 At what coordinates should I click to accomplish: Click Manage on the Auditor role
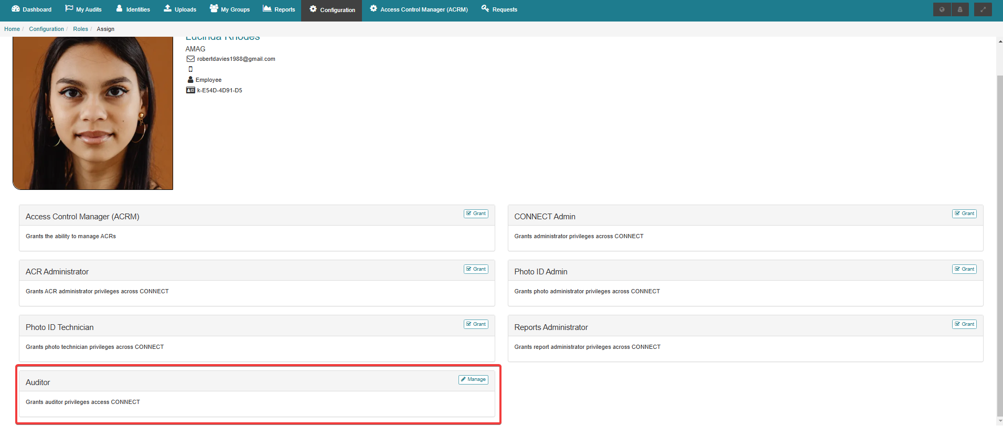(473, 379)
